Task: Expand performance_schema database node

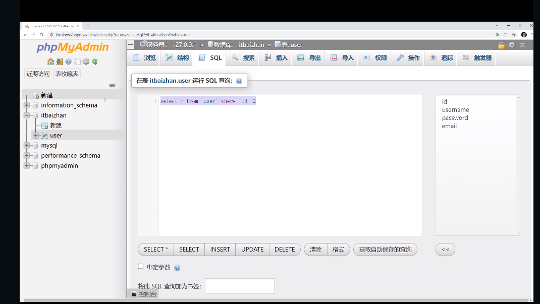Action: (27, 155)
